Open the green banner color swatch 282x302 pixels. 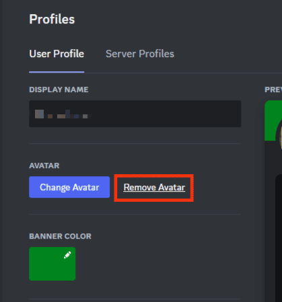pos(52,264)
